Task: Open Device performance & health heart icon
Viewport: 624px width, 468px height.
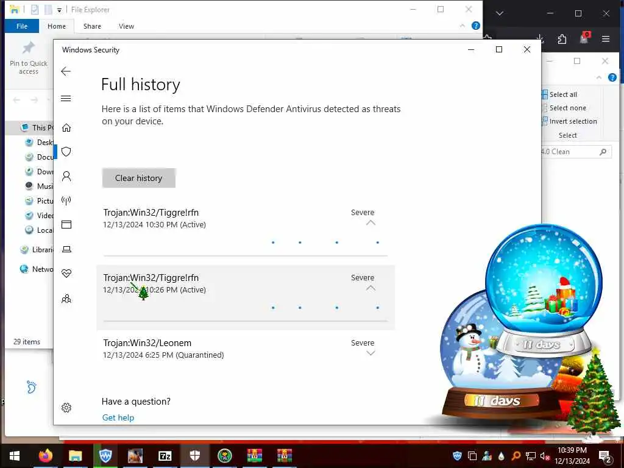Action: point(66,274)
